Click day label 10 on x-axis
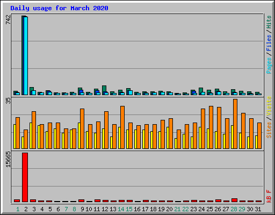275x215 pixels. pos(89,209)
